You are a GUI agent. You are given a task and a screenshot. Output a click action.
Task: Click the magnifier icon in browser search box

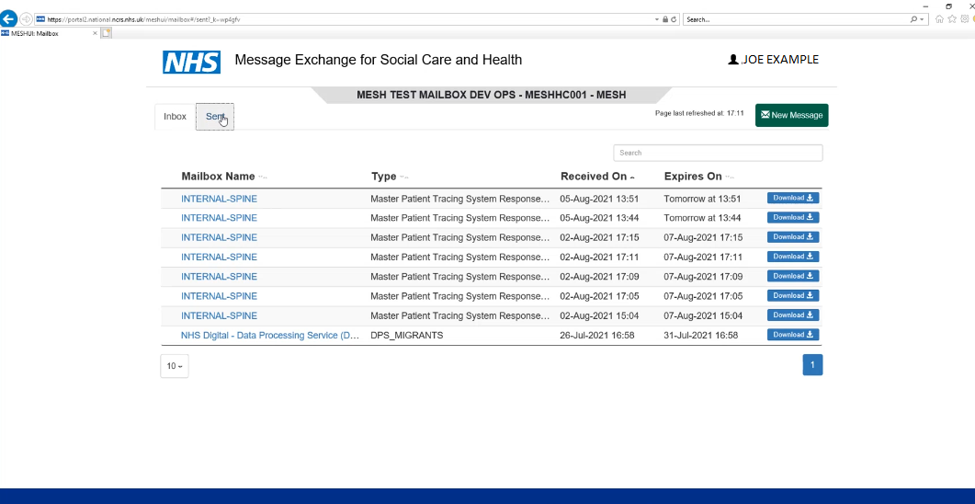tap(913, 19)
